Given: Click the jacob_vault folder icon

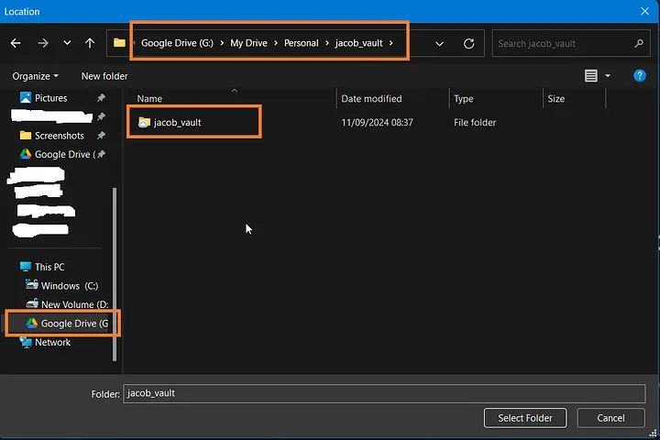Looking at the screenshot, I should pyautogui.click(x=144, y=122).
